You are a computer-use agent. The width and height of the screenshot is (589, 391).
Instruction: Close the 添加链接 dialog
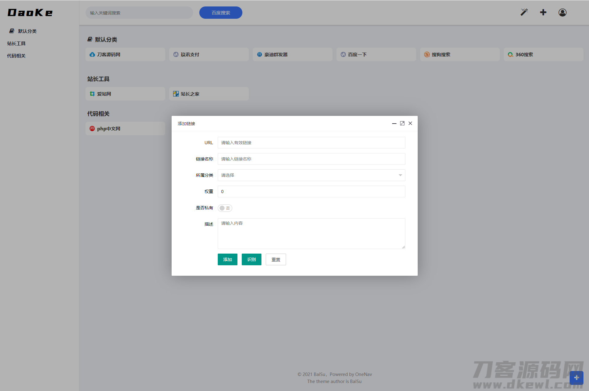tap(410, 123)
